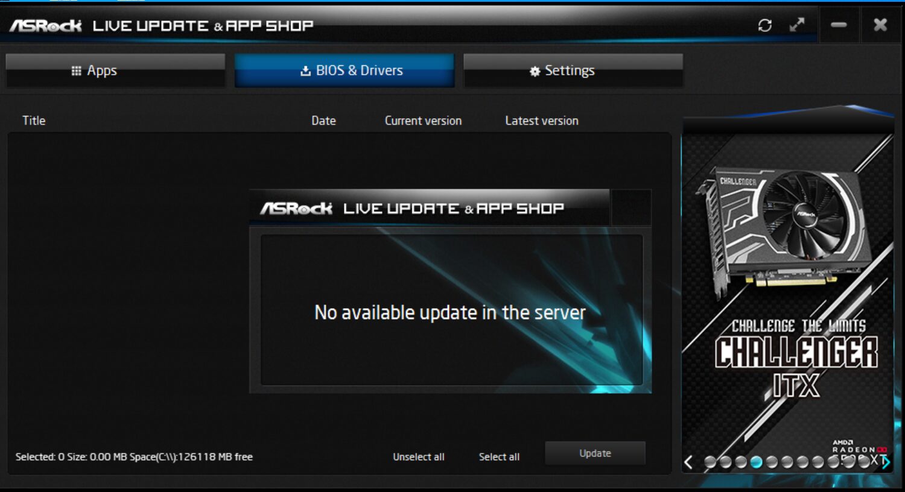
Task: Click the Date column header
Action: click(x=323, y=121)
